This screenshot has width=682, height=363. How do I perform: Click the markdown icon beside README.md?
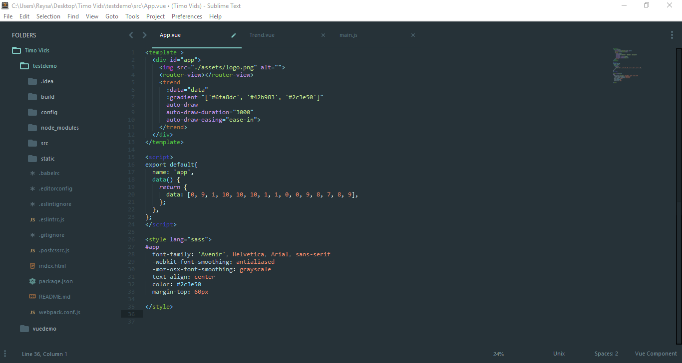pyautogui.click(x=31, y=296)
